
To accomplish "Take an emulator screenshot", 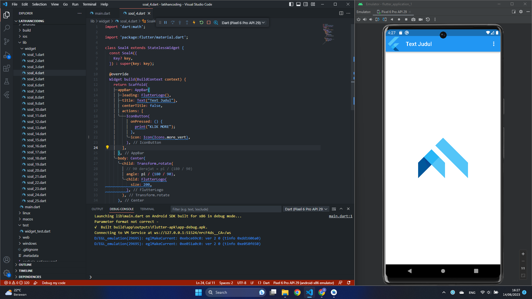I will [x=413, y=19].
